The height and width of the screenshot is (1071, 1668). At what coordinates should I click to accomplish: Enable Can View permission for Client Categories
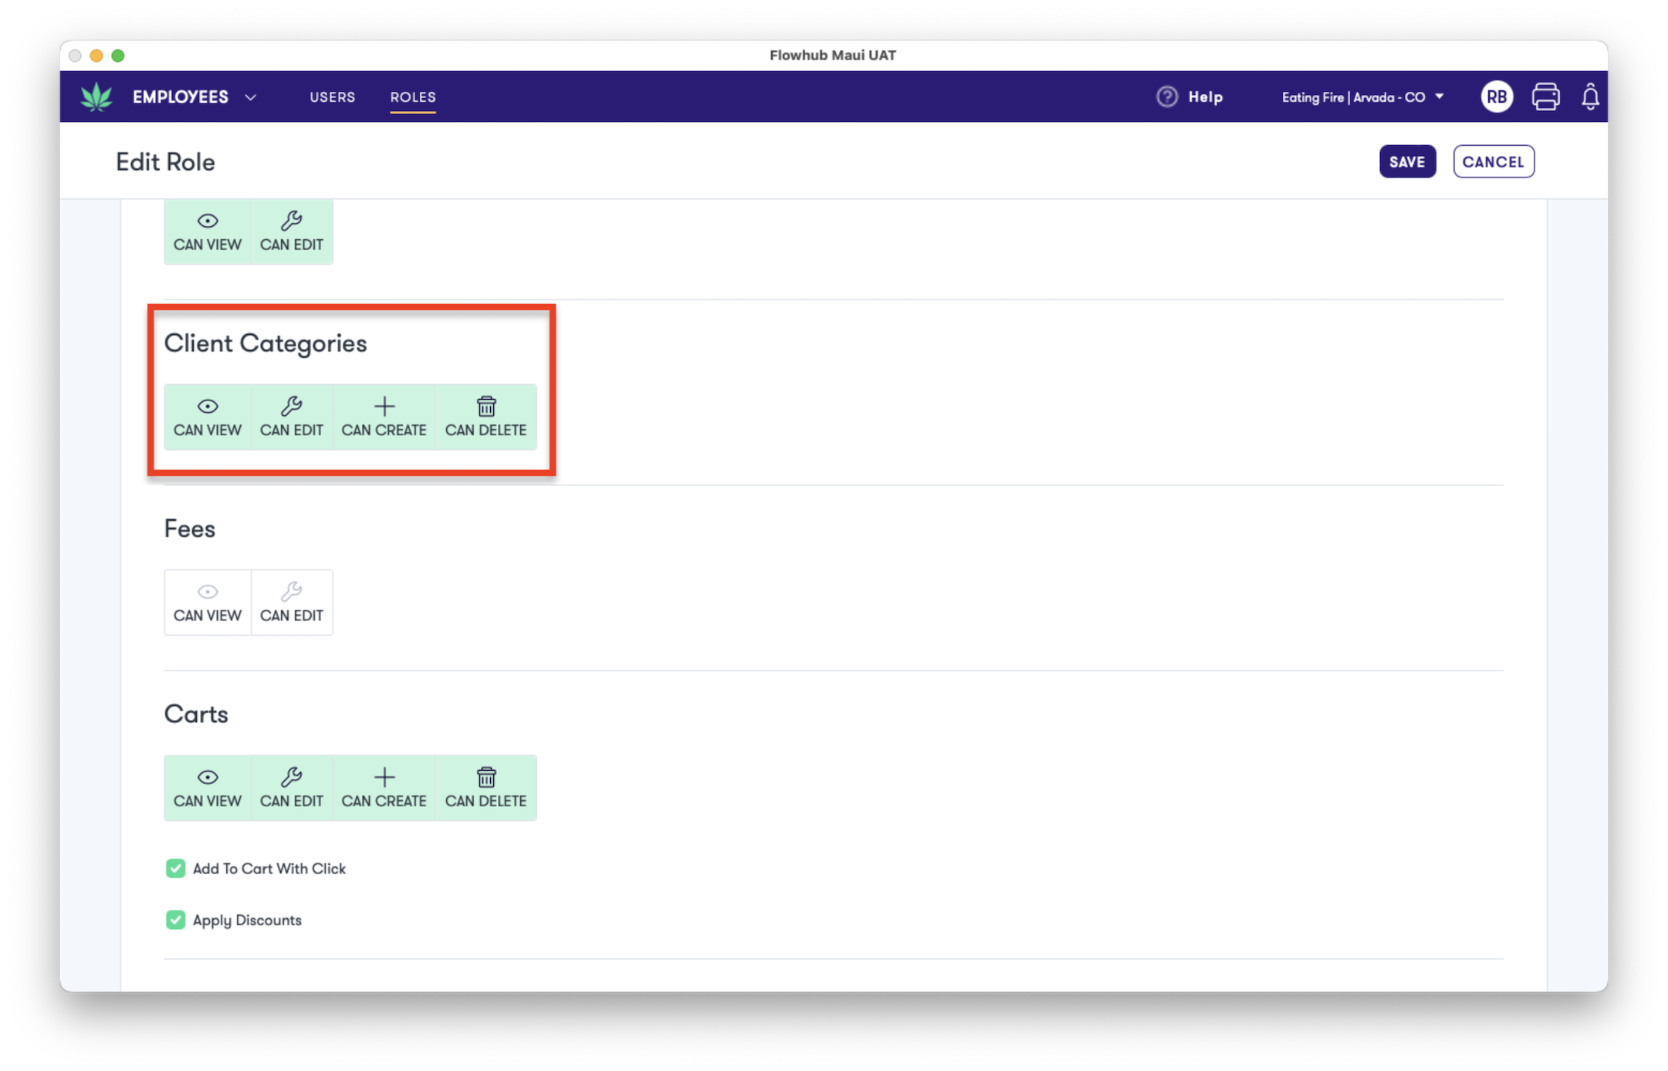point(208,417)
